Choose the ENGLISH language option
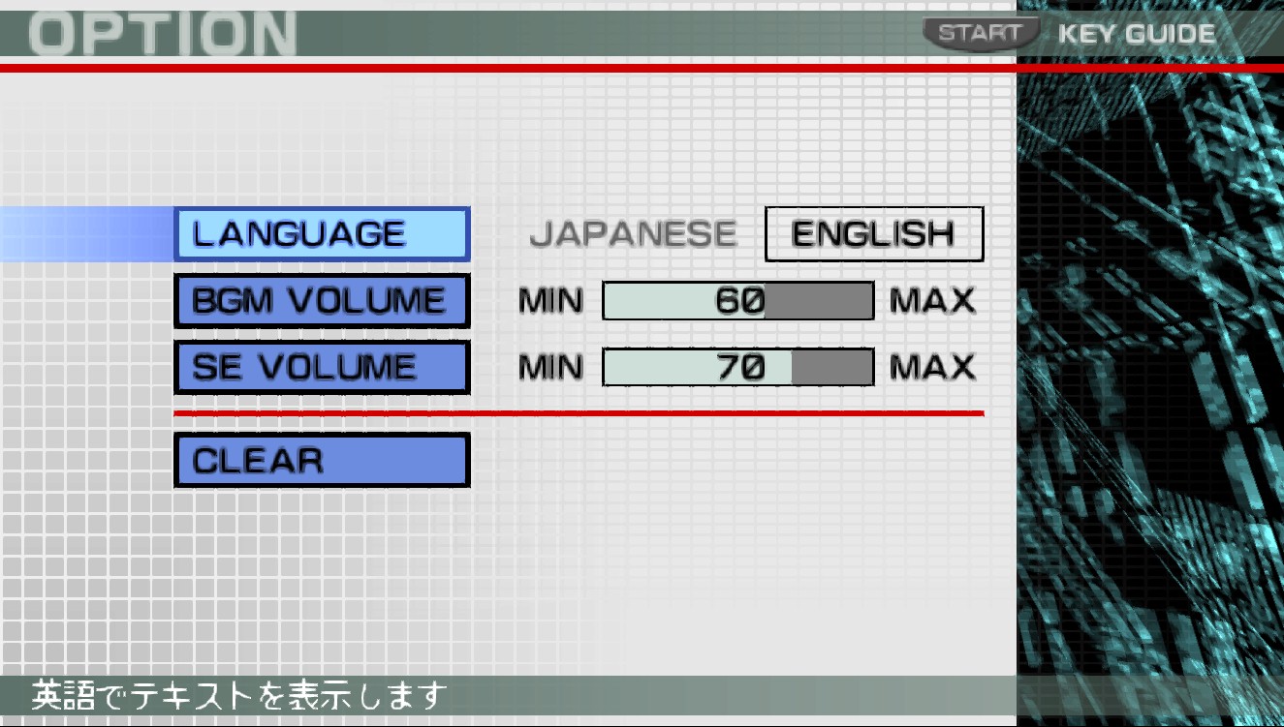The image size is (1284, 727). [873, 234]
